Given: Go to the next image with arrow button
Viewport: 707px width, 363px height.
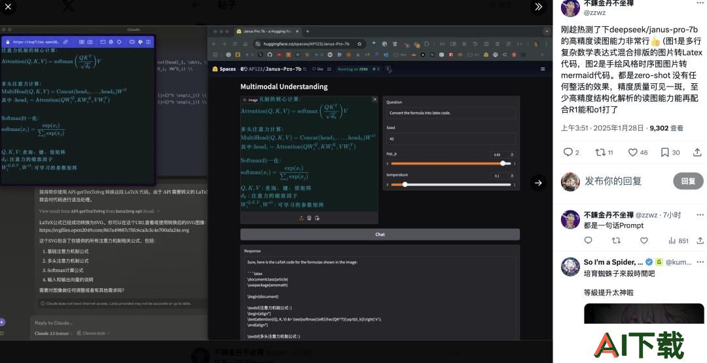Looking at the screenshot, I should coord(538,183).
